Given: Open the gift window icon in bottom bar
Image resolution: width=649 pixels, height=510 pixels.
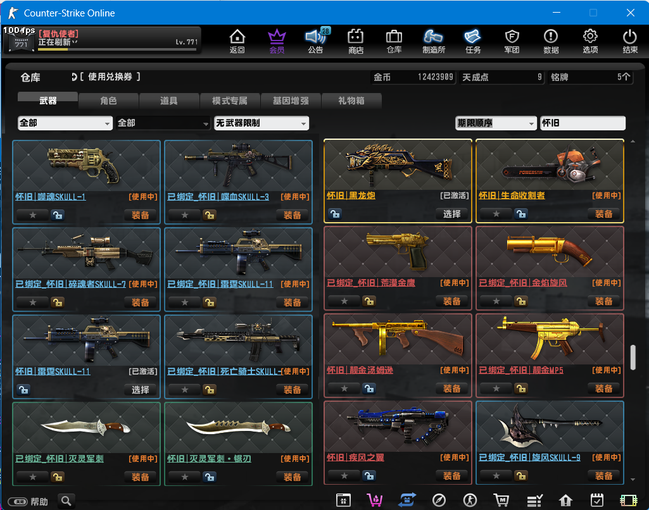Looking at the screenshot, I should (x=344, y=501).
